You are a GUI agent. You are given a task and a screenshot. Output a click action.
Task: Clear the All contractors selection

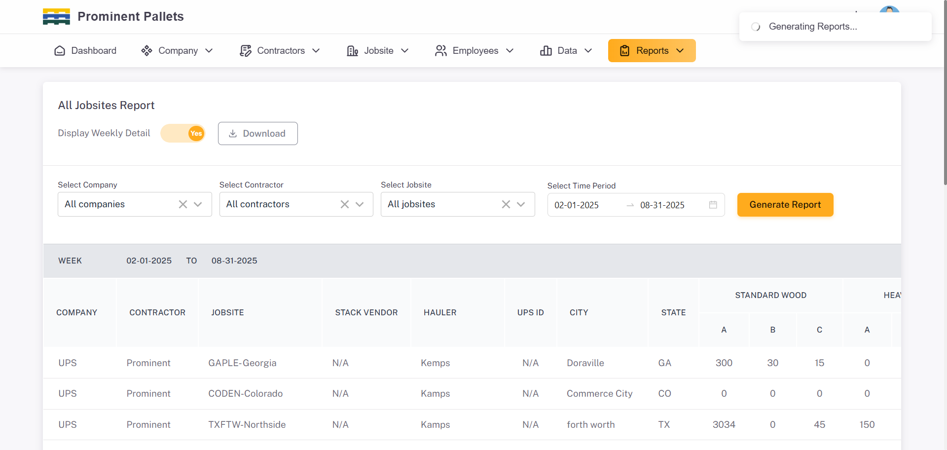(x=344, y=204)
